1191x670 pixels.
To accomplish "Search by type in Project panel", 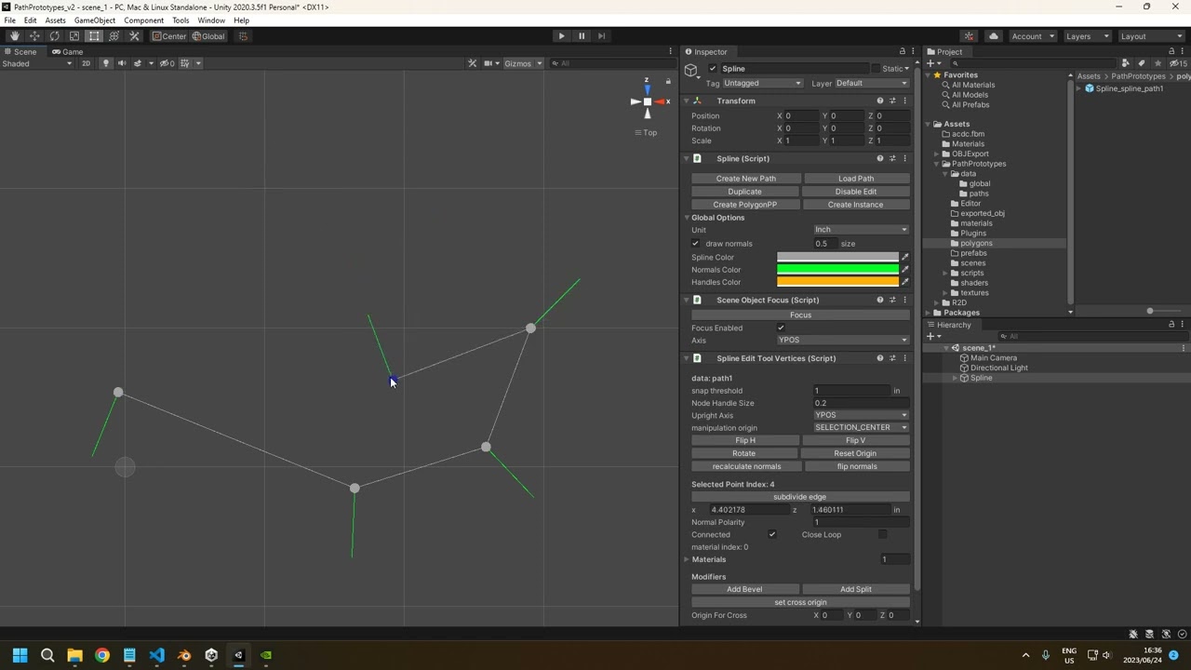I will tap(1126, 63).
